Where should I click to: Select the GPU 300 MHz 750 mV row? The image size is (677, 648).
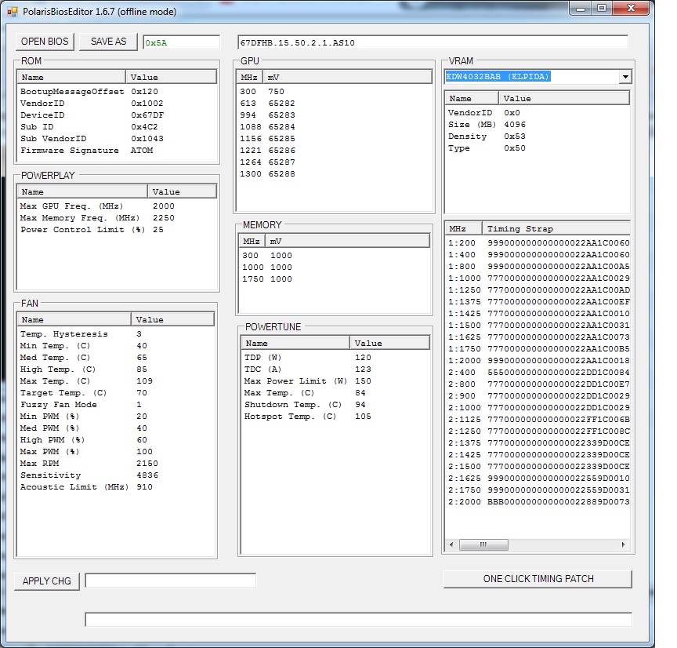pyautogui.click(x=334, y=92)
